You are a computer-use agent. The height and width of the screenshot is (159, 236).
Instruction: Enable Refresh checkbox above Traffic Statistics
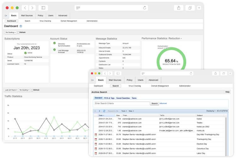[32, 90]
